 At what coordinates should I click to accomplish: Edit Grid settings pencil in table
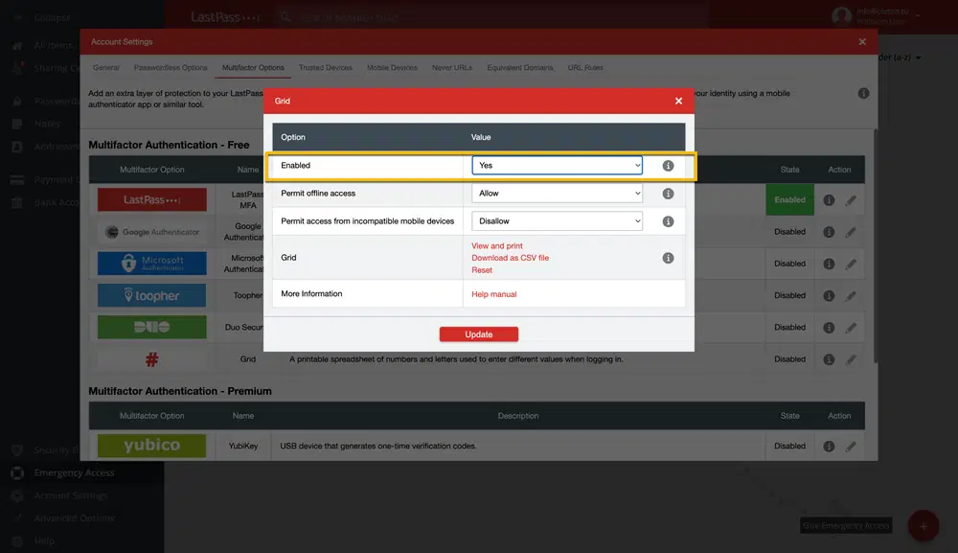pyautogui.click(x=851, y=359)
